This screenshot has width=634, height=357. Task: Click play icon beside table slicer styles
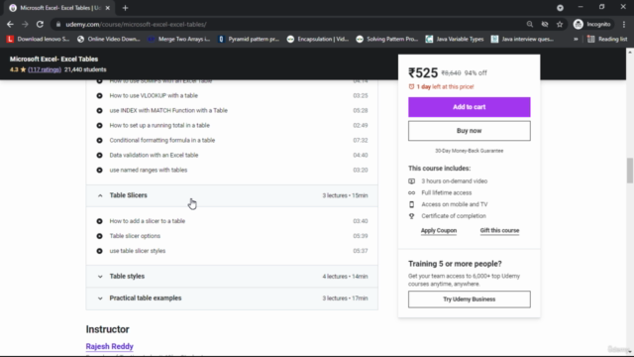pyautogui.click(x=99, y=251)
